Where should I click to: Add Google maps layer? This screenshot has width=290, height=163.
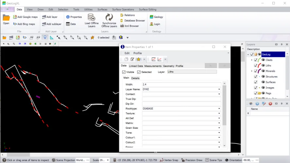(25, 17)
